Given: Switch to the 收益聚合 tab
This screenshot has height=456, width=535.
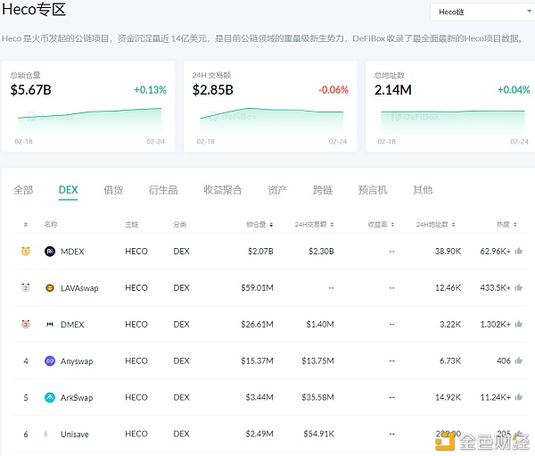Looking at the screenshot, I should (x=223, y=190).
